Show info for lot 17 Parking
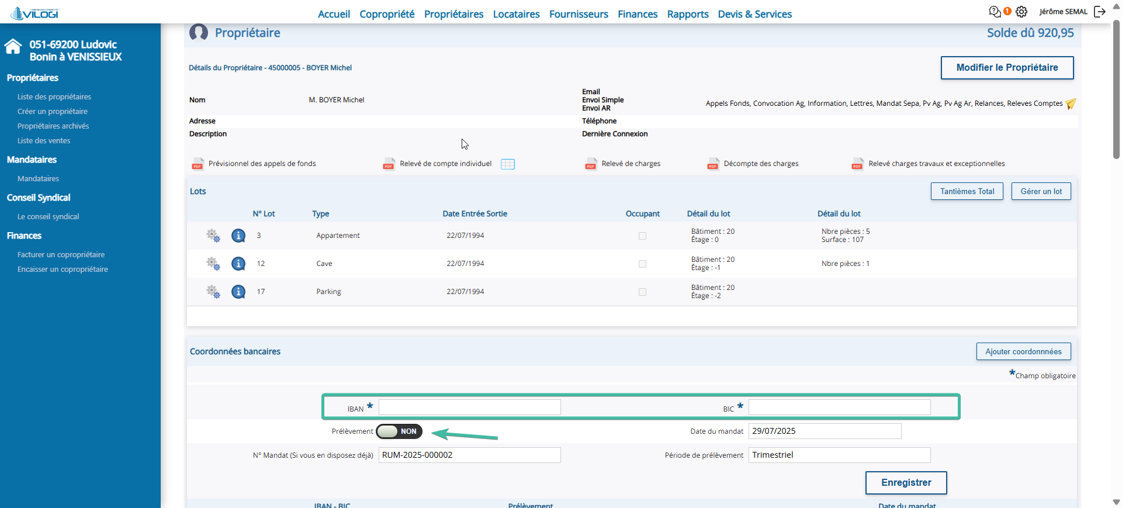 (x=238, y=292)
